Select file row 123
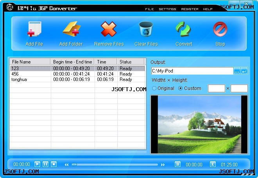This screenshot has width=258, height=178. coord(77,68)
